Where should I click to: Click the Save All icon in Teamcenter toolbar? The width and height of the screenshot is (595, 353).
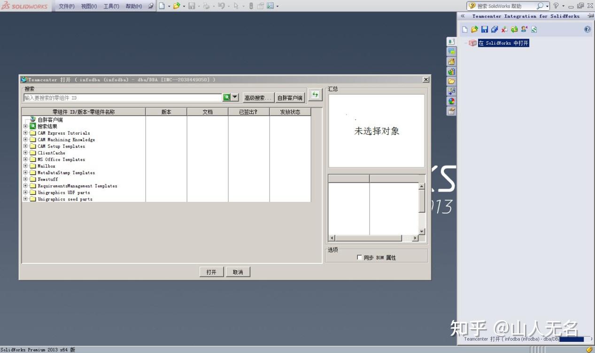[x=494, y=29]
